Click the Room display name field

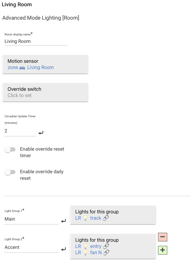36,41
